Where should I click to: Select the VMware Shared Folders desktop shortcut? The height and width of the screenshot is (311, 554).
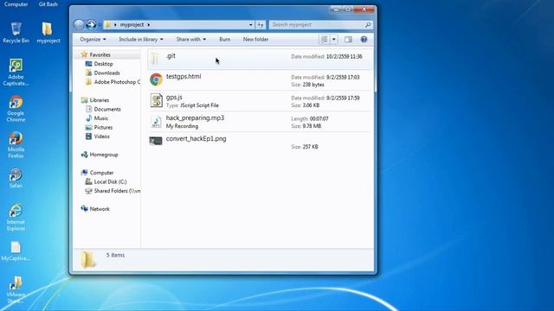(x=16, y=289)
